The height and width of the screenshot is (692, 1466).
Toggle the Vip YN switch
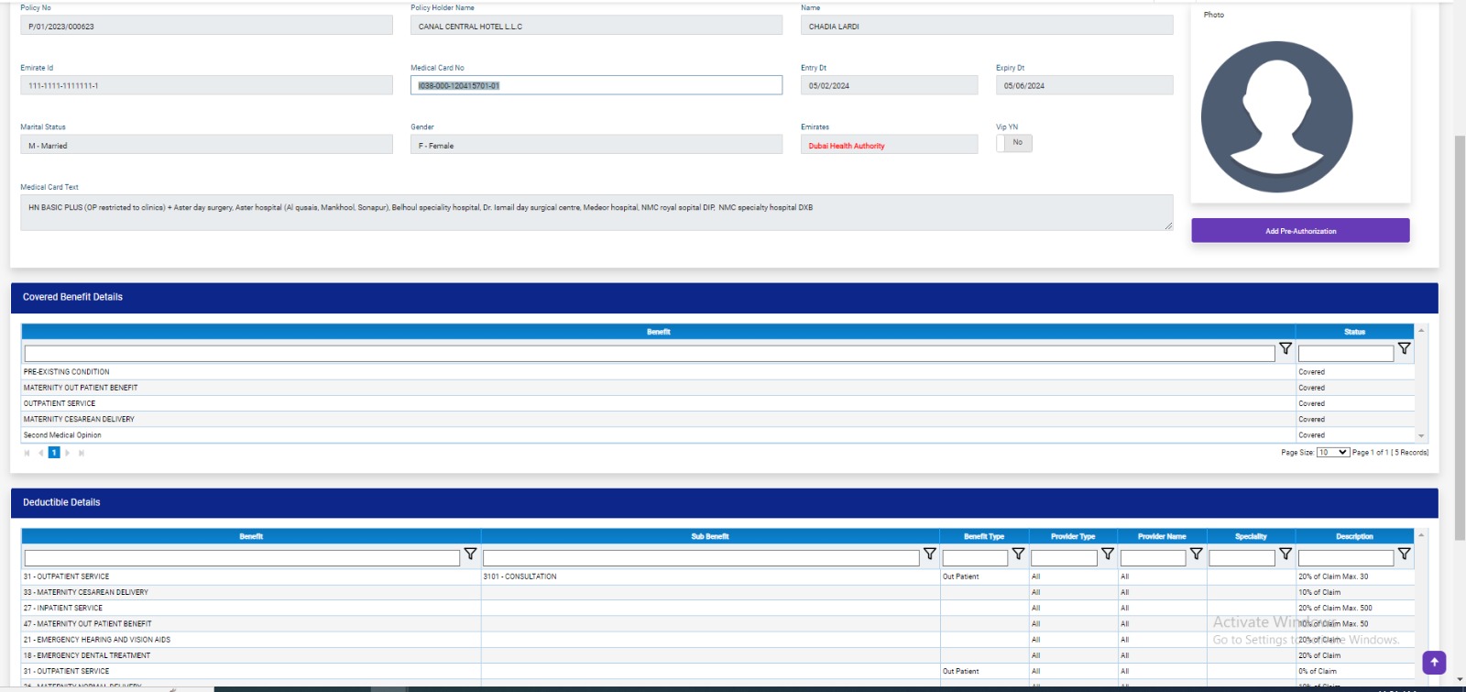(1013, 143)
